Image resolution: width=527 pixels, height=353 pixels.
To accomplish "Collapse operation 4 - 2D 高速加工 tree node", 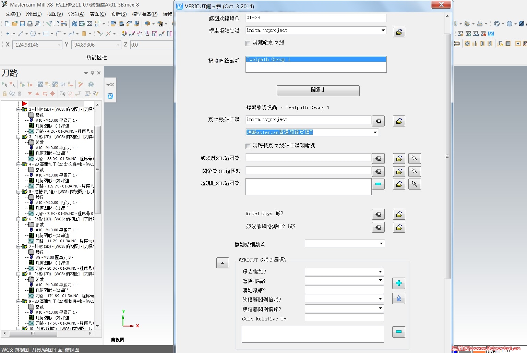I will point(19,164).
